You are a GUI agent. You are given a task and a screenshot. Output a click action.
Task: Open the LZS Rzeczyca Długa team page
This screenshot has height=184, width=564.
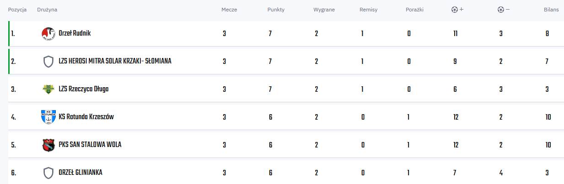tap(83, 89)
